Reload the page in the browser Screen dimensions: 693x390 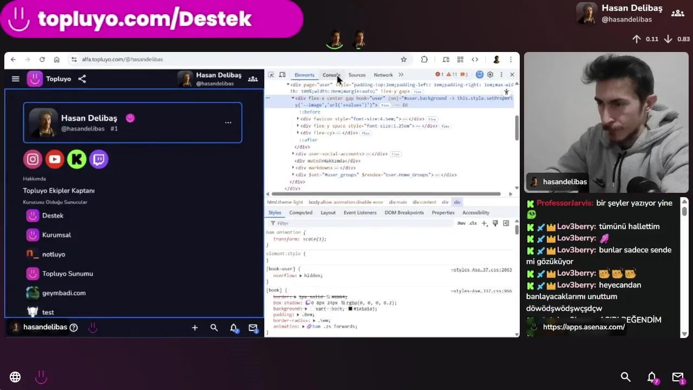tap(42, 60)
